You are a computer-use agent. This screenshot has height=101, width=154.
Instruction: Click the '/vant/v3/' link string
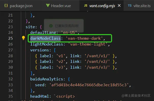[x=97, y=67]
